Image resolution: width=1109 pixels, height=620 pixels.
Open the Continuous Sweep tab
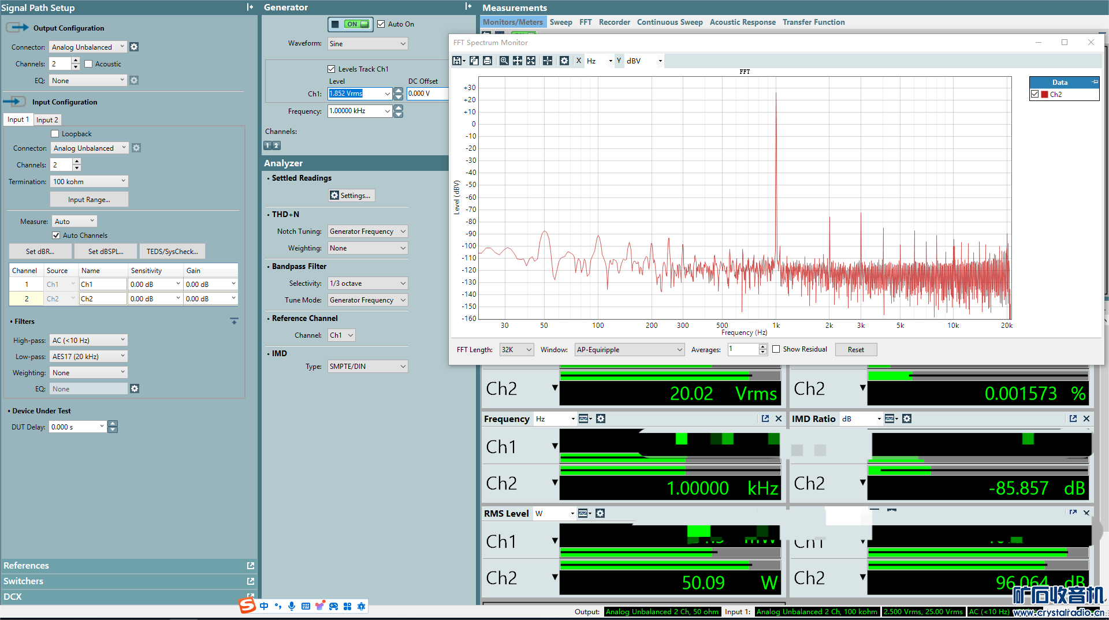[x=670, y=22]
